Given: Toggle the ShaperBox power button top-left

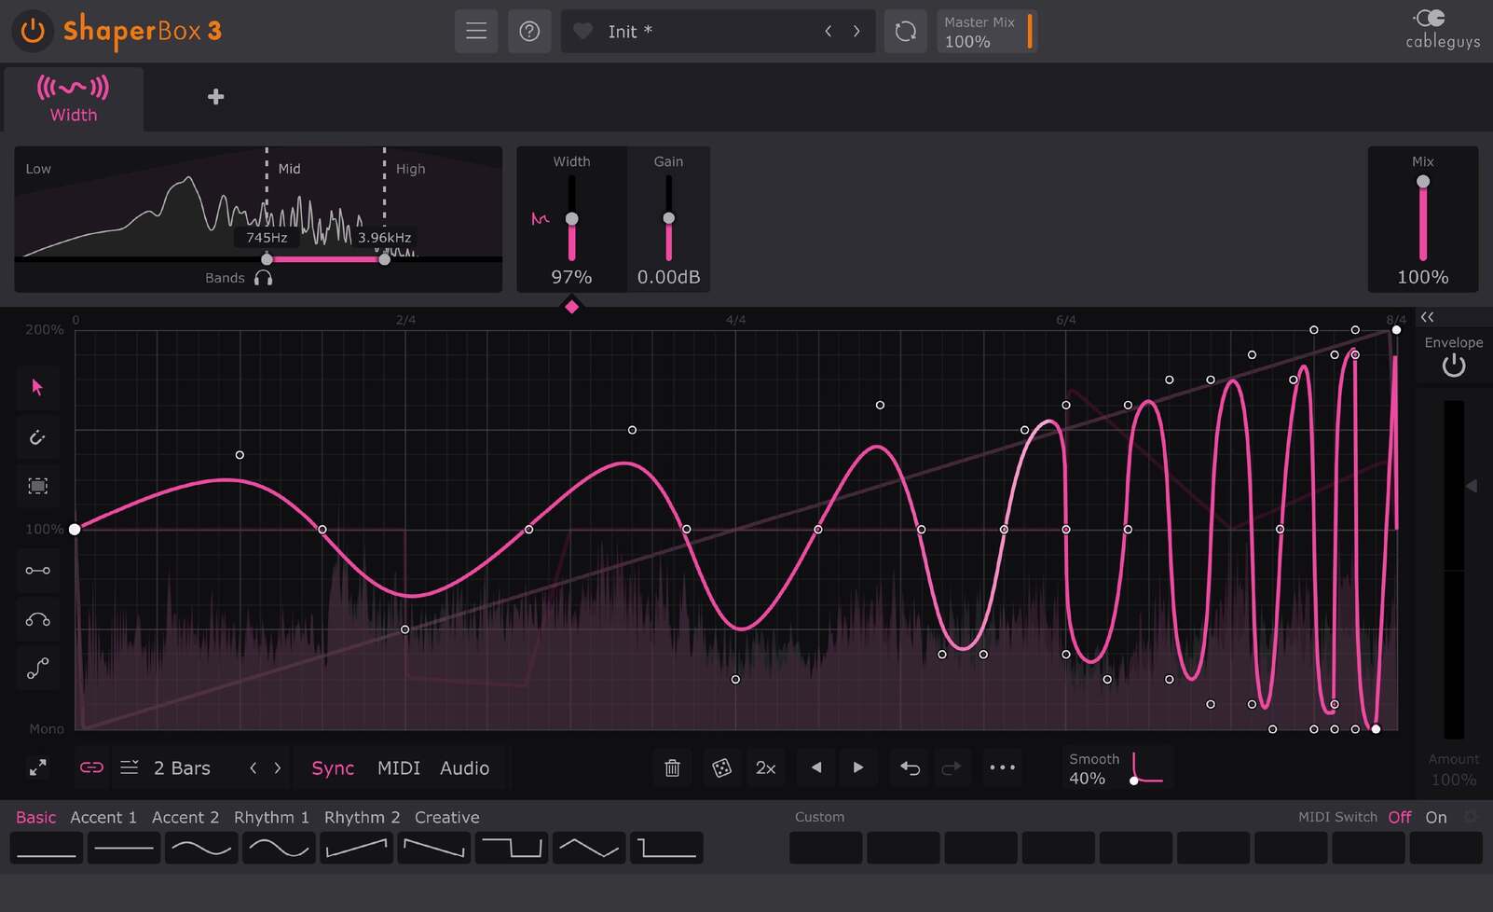Looking at the screenshot, I should [x=31, y=31].
